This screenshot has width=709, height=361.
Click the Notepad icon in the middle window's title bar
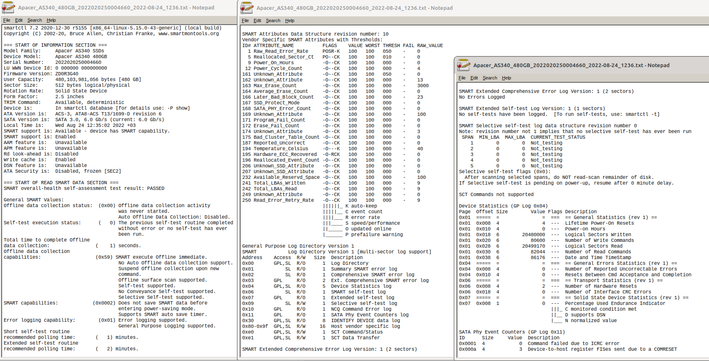(x=247, y=8)
